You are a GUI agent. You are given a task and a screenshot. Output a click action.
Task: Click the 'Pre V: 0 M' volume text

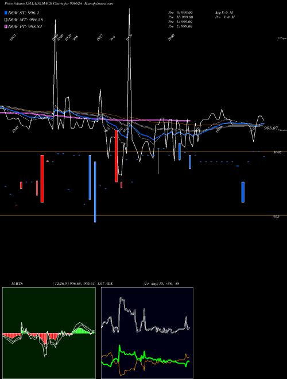(x=225, y=17)
